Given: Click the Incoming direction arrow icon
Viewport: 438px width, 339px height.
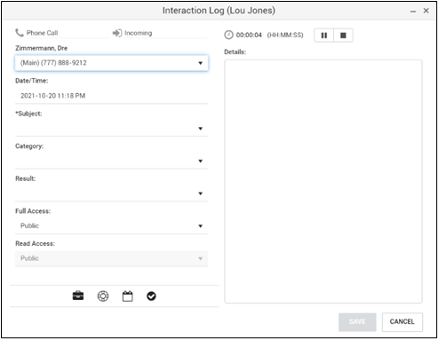Looking at the screenshot, I should point(117,33).
